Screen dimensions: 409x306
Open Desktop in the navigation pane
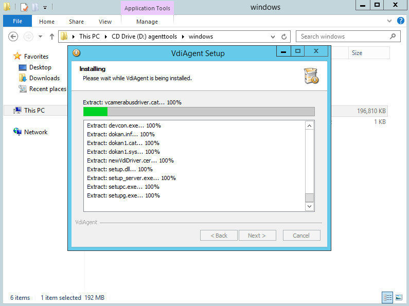click(x=40, y=67)
